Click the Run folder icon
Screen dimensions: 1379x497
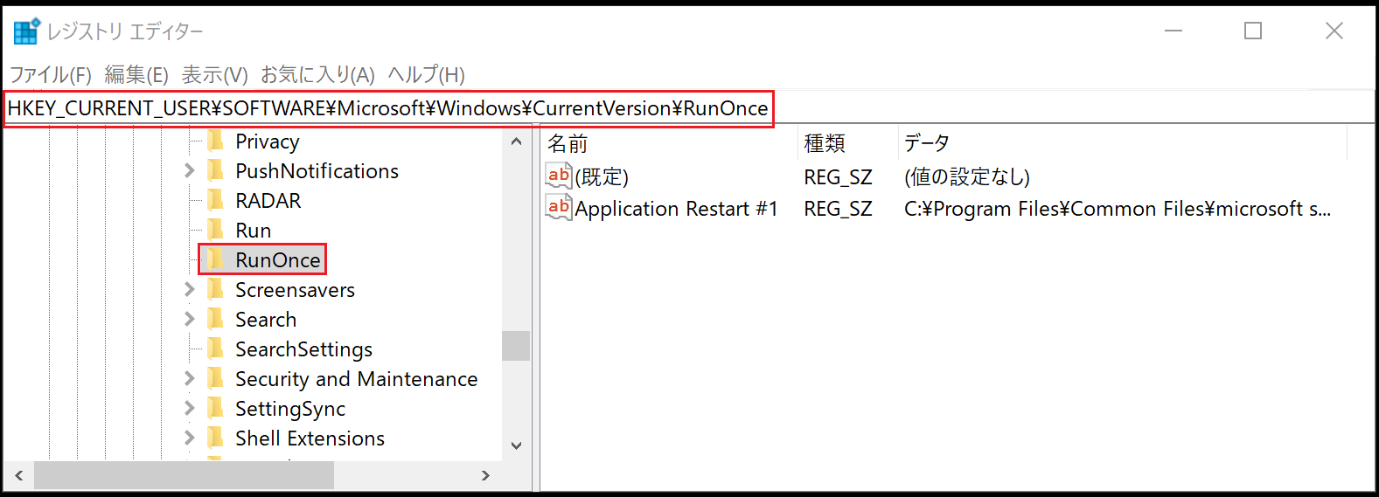[216, 230]
